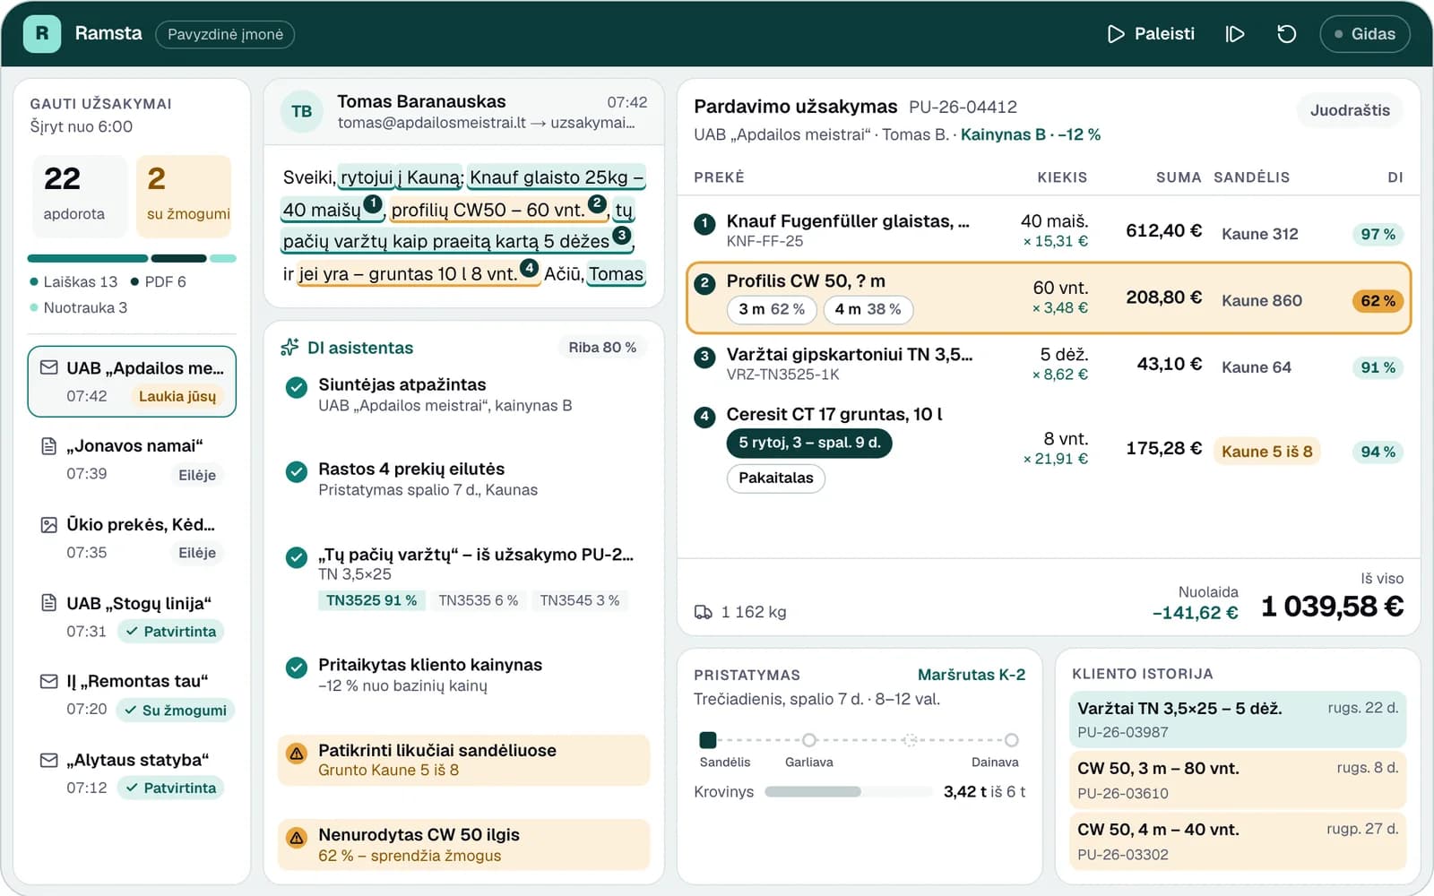This screenshot has width=1434, height=896.
Task: Click the TB sender avatar
Action: [302, 112]
